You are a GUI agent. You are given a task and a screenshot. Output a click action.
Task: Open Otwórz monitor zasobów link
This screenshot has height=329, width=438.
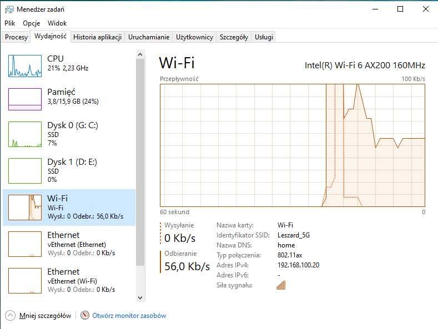(x=129, y=316)
